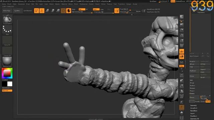Screen dimensions: 214x120
Task: Toggle the Rgb button
Action: tap(82, 9)
